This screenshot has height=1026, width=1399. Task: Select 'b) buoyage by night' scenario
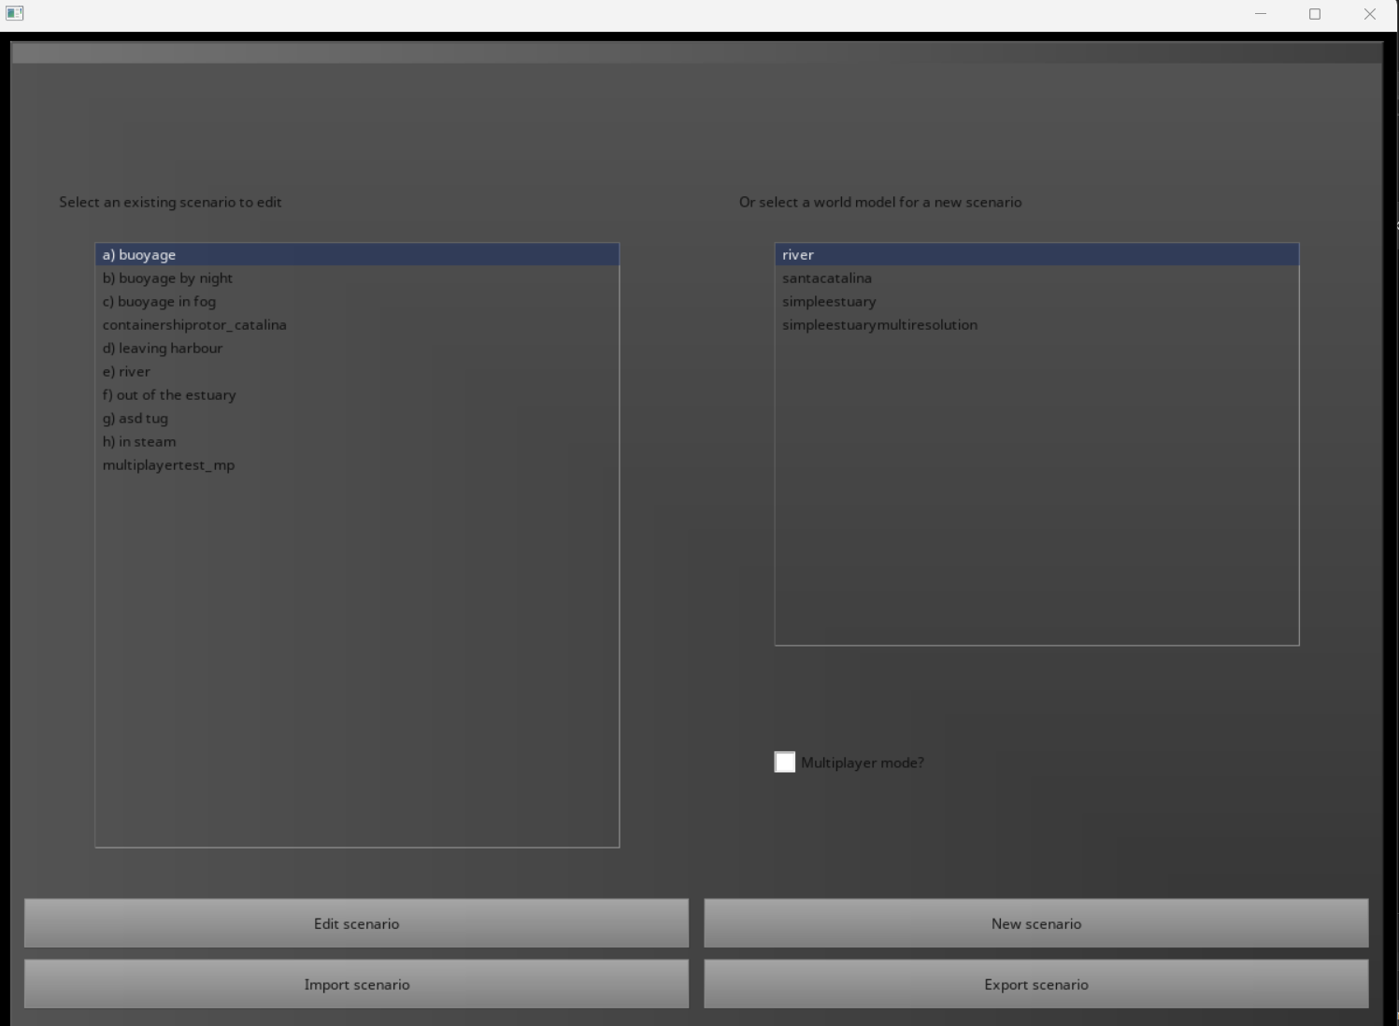167,278
